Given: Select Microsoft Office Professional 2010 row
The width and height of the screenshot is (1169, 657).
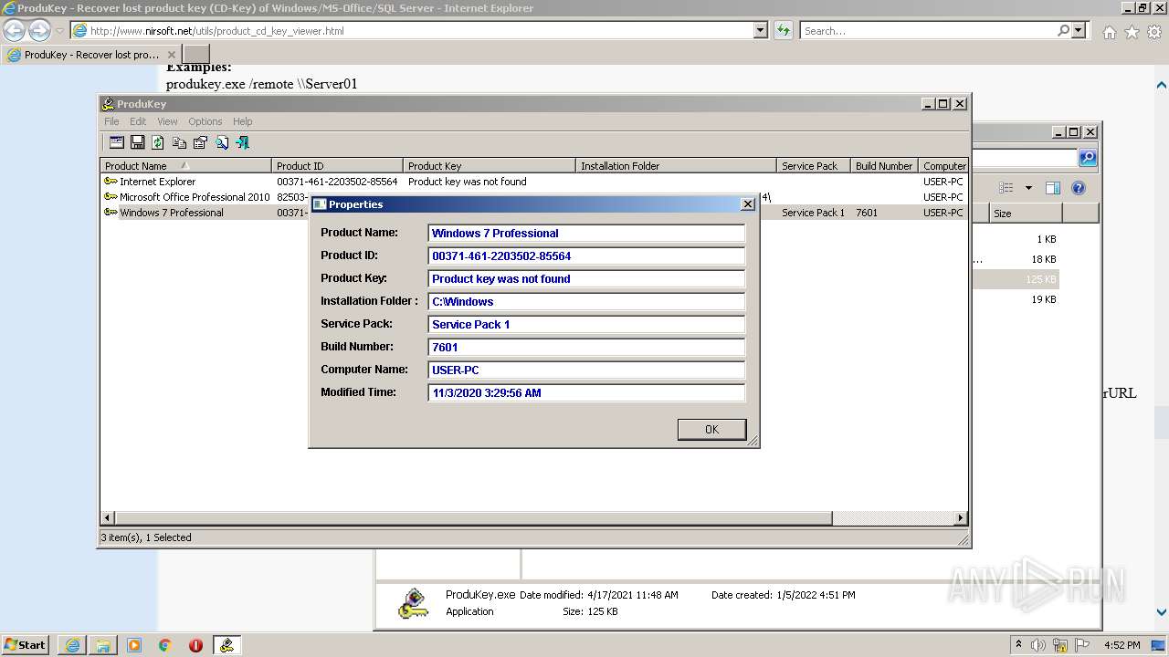Looking at the screenshot, I should pos(534,197).
